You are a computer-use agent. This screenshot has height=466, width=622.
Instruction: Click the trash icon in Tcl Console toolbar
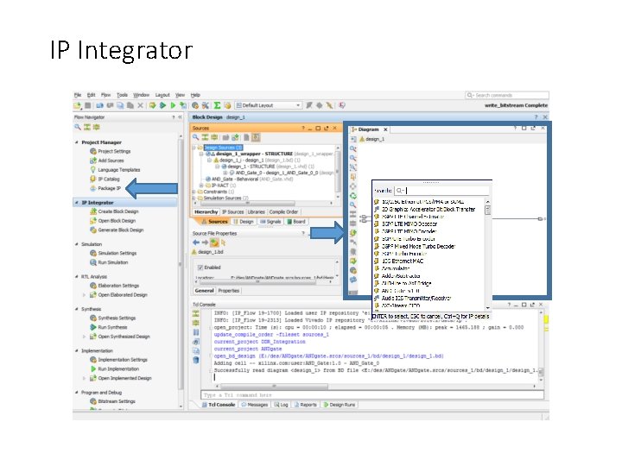[x=196, y=360]
